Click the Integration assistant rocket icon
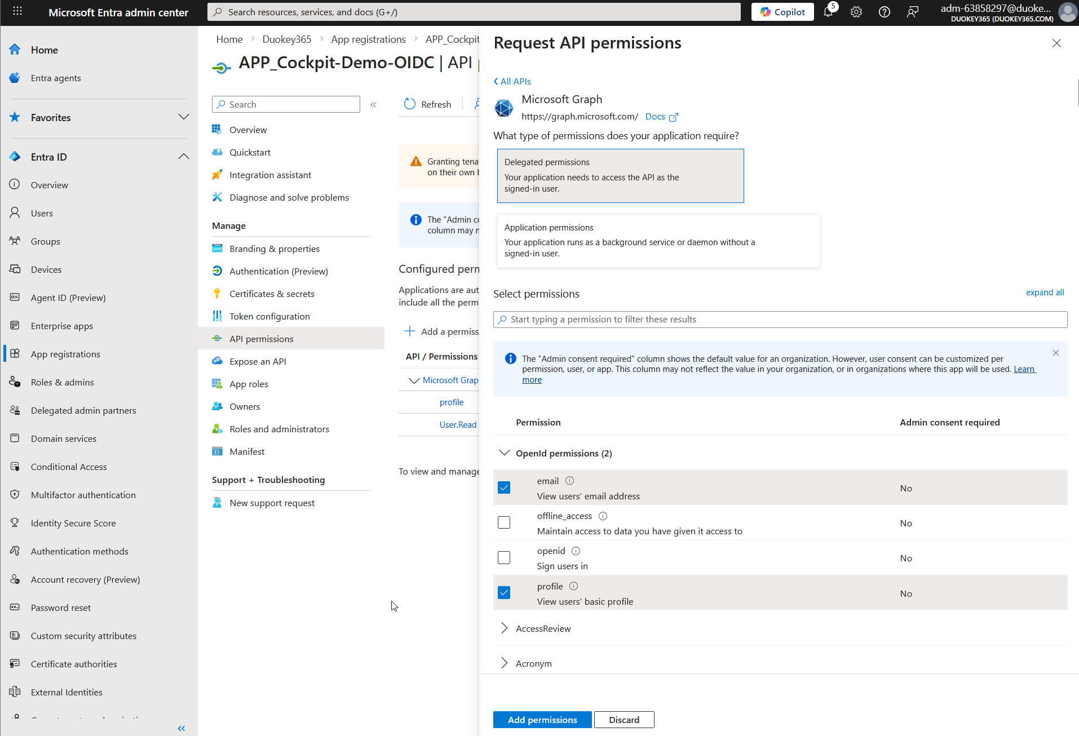 217,175
